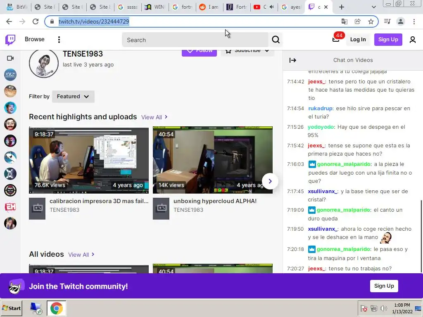Open calibracion impresora 3D video title
The height and width of the screenshot is (317, 423).
pyautogui.click(x=99, y=201)
